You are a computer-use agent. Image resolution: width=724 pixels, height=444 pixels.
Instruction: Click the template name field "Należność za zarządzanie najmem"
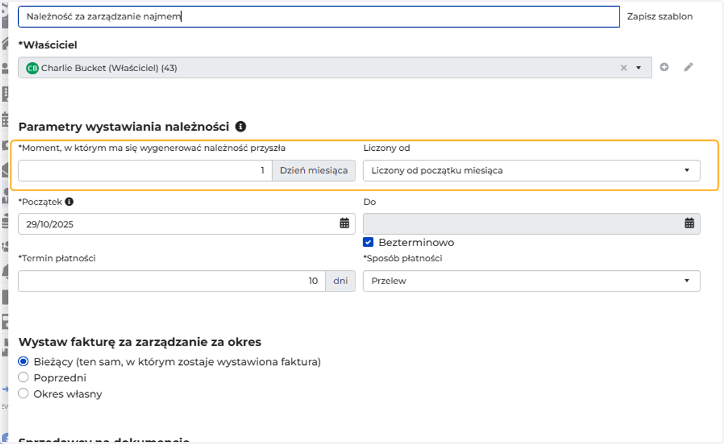click(x=319, y=17)
